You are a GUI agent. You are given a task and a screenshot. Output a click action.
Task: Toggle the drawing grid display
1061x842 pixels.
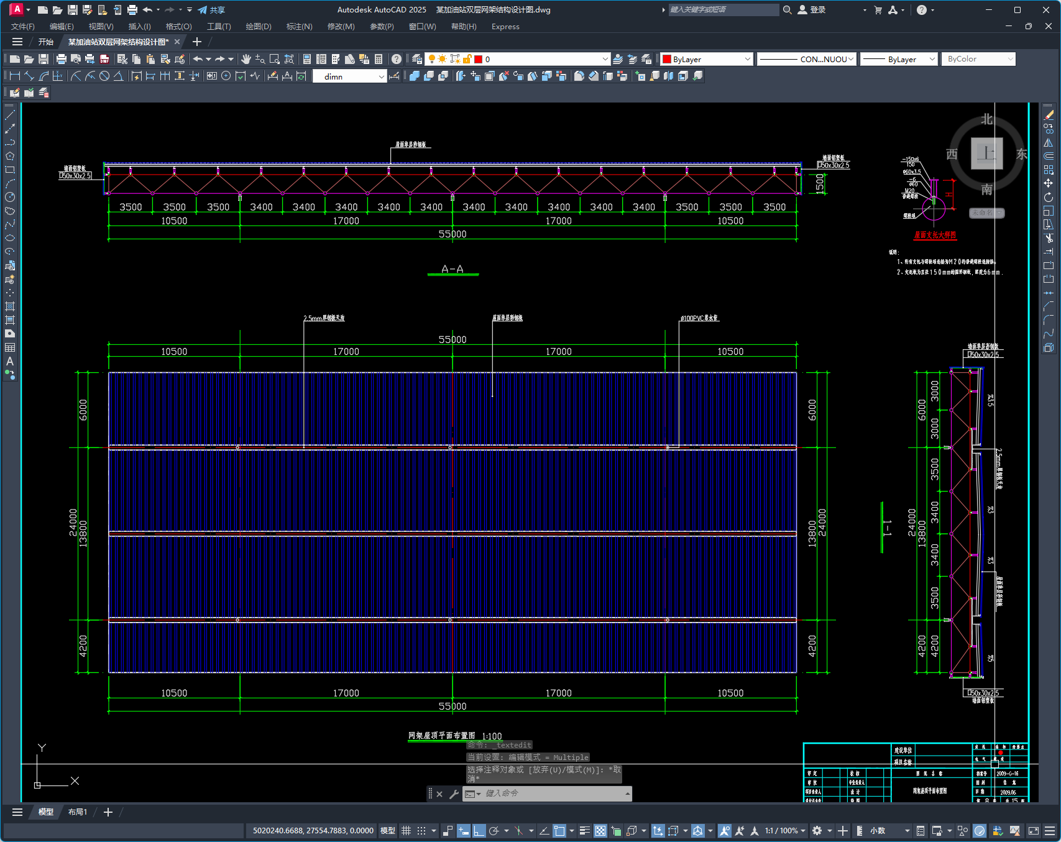pyautogui.click(x=406, y=831)
